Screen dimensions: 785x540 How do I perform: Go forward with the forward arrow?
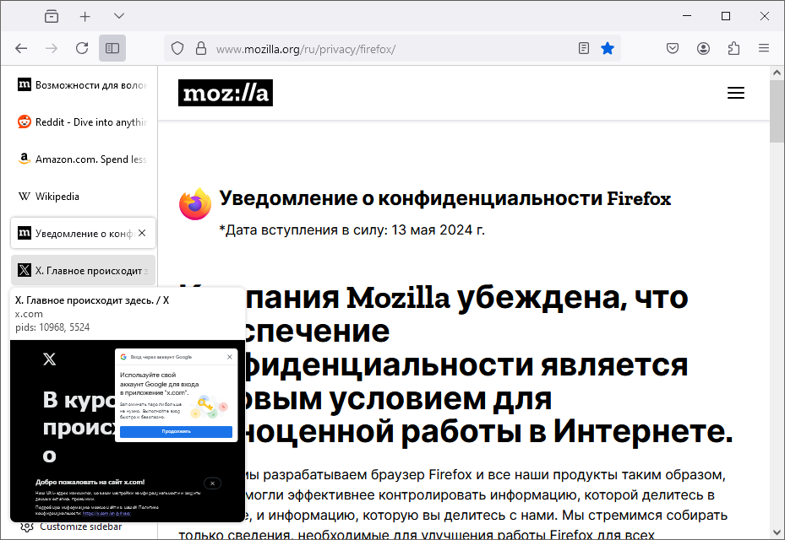tap(52, 48)
